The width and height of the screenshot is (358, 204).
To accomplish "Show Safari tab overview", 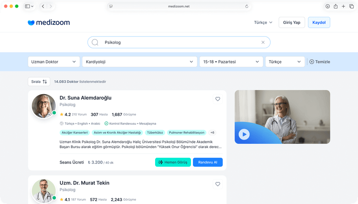I will click(x=351, y=6).
